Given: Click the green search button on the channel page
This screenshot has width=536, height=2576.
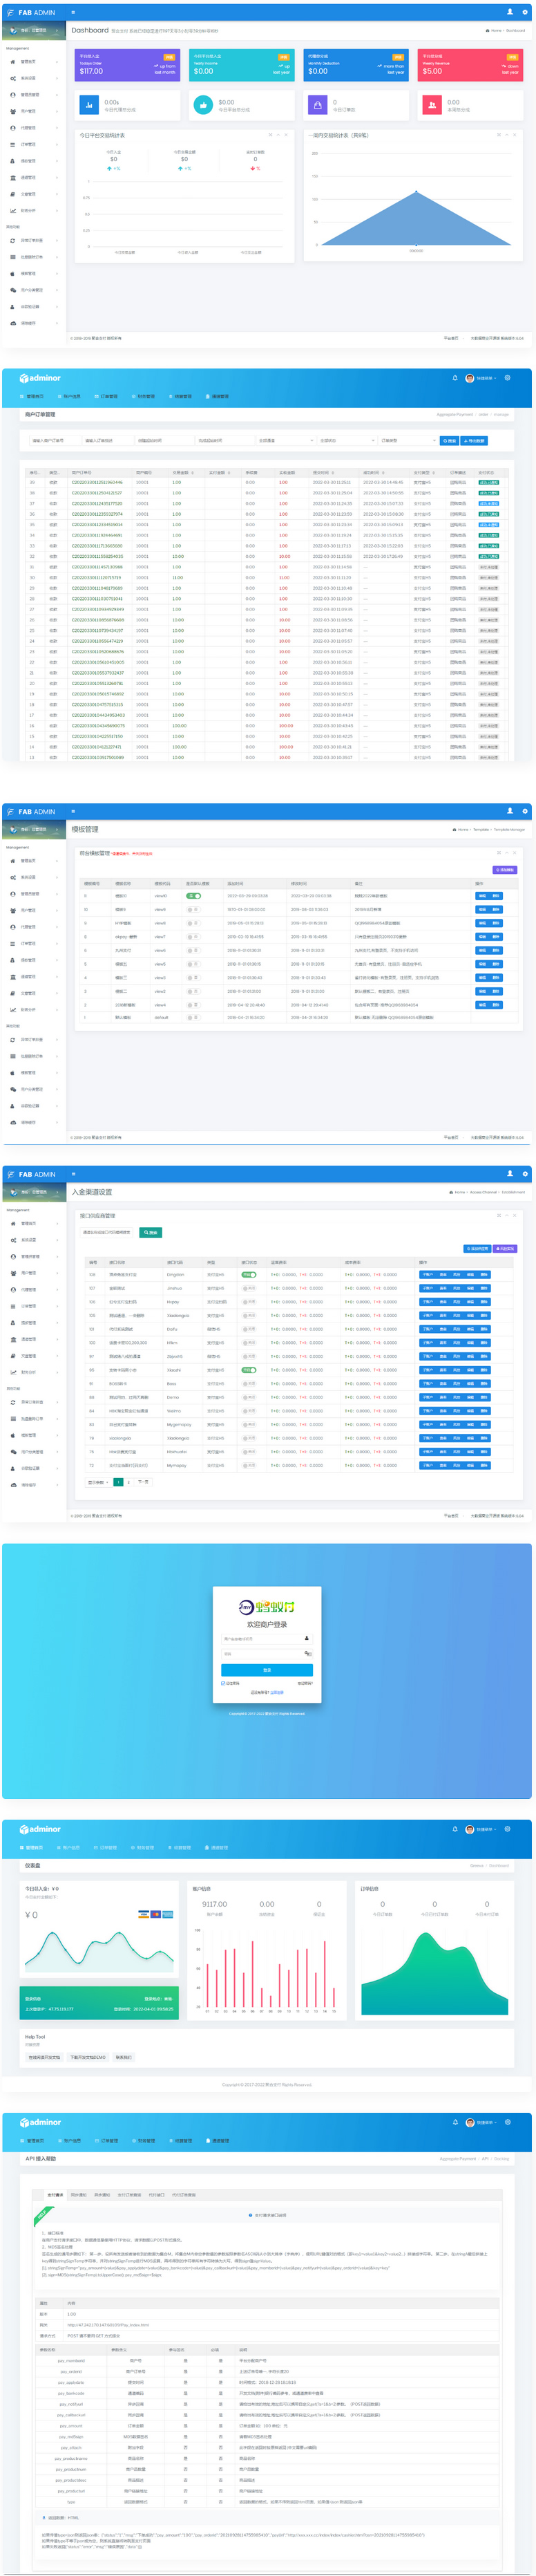Looking at the screenshot, I should (150, 1232).
